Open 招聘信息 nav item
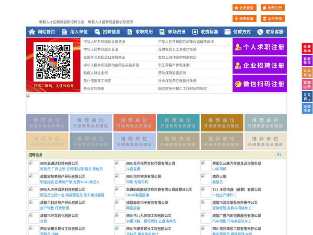Viewport: 313px width, 235px height. [x=111, y=32]
